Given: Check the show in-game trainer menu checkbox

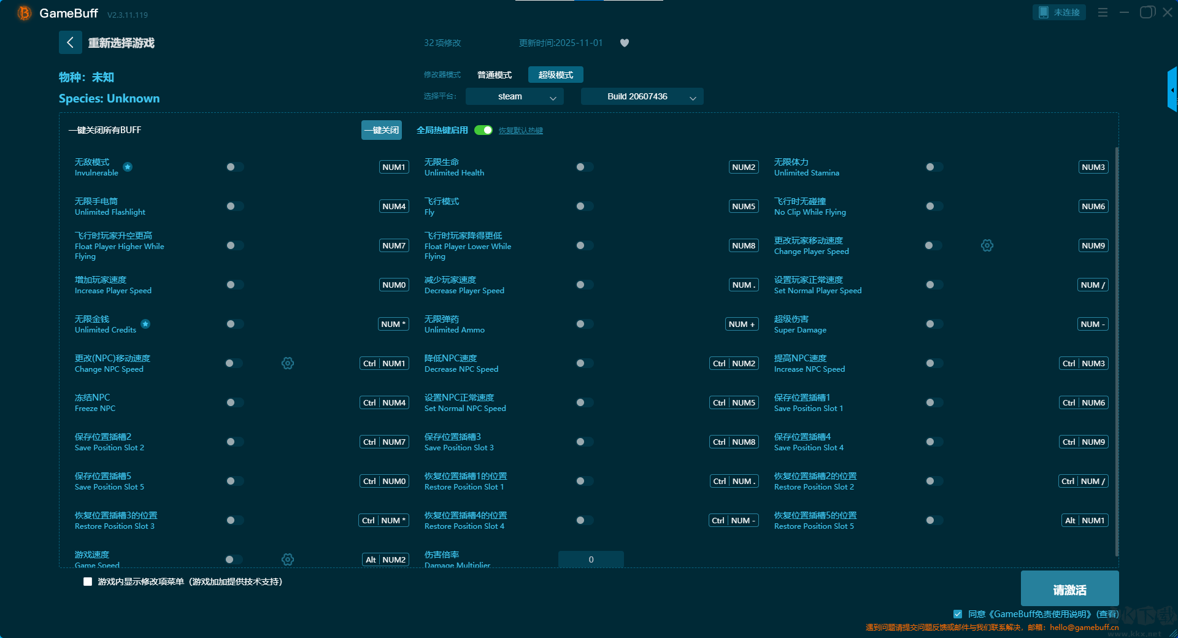Looking at the screenshot, I should click(x=88, y=582).
